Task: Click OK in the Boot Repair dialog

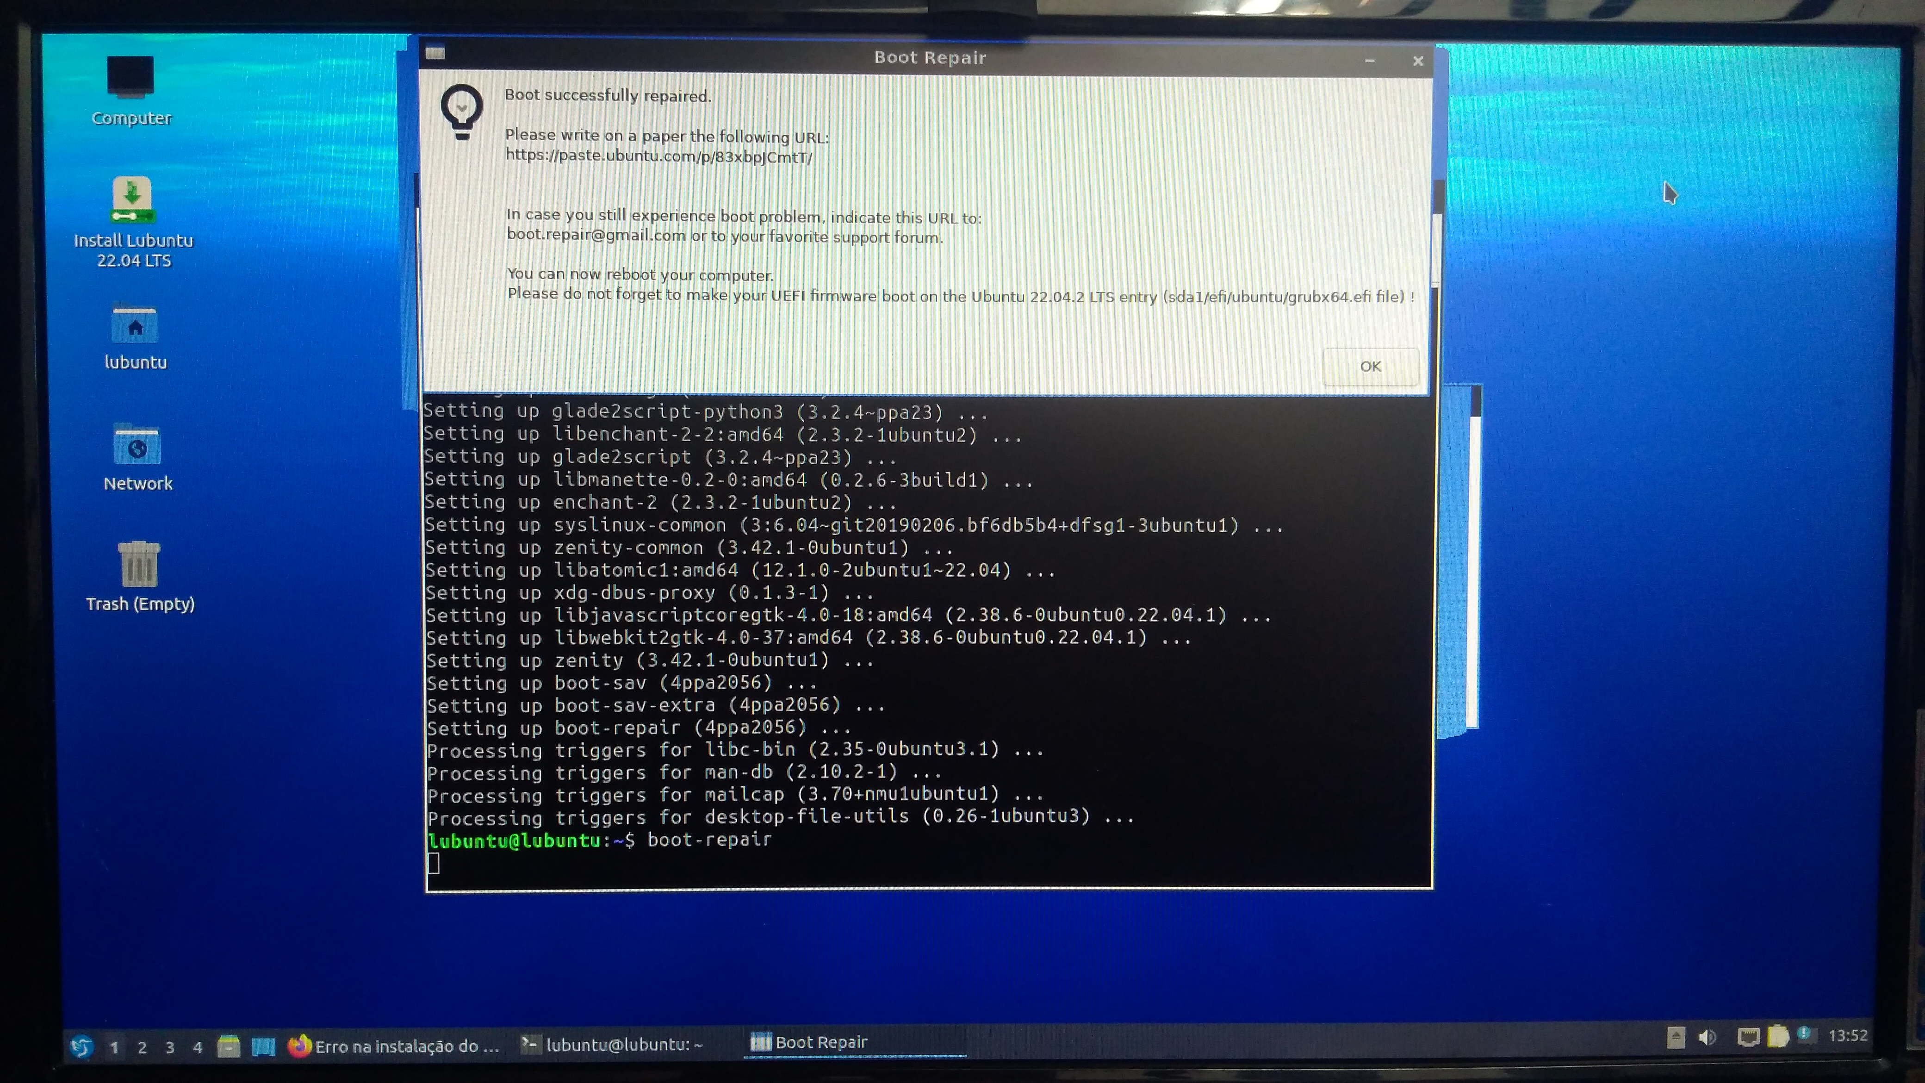Action: [1370, 366]
